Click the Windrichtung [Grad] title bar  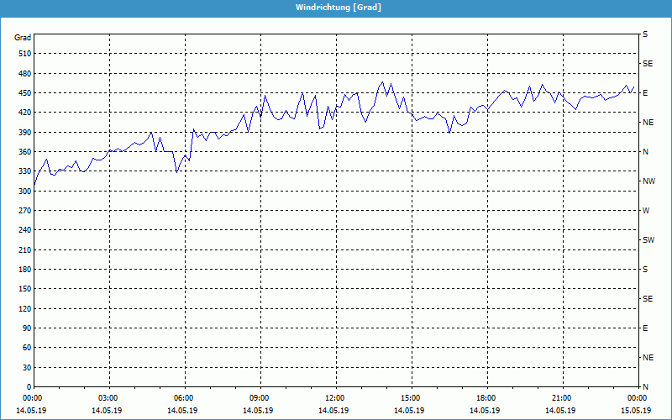click(336, 7)
